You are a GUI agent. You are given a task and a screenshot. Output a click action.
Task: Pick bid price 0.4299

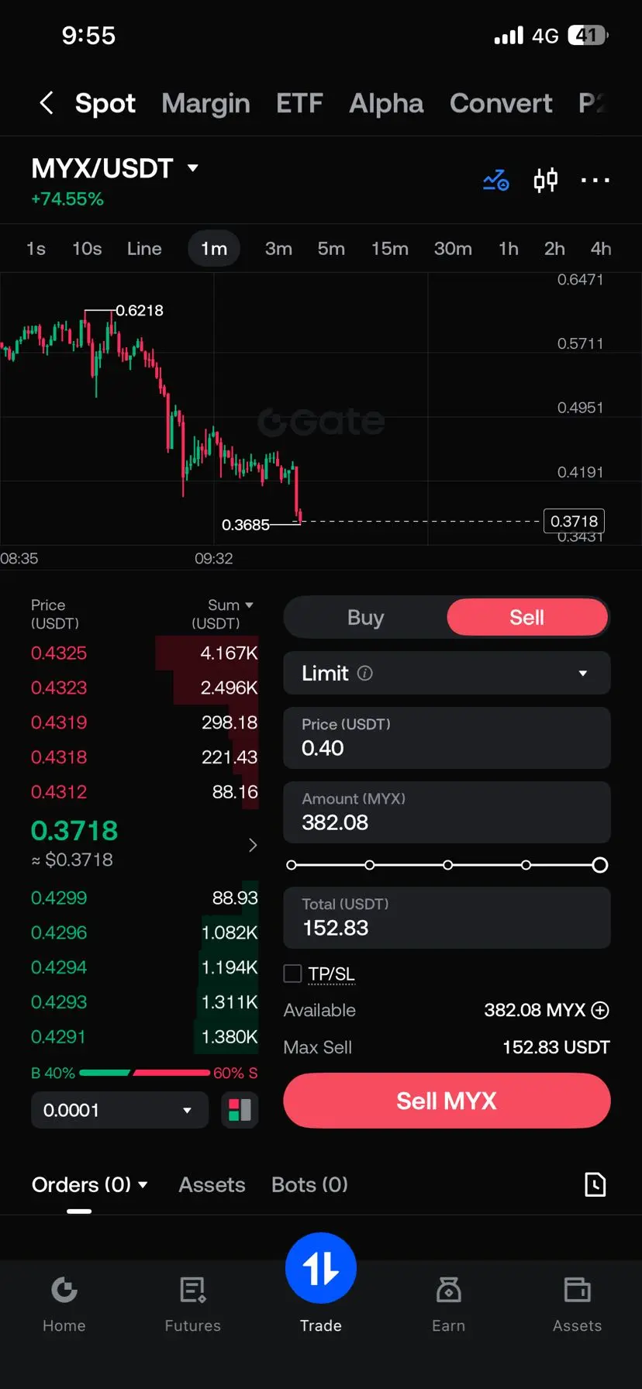59,898
